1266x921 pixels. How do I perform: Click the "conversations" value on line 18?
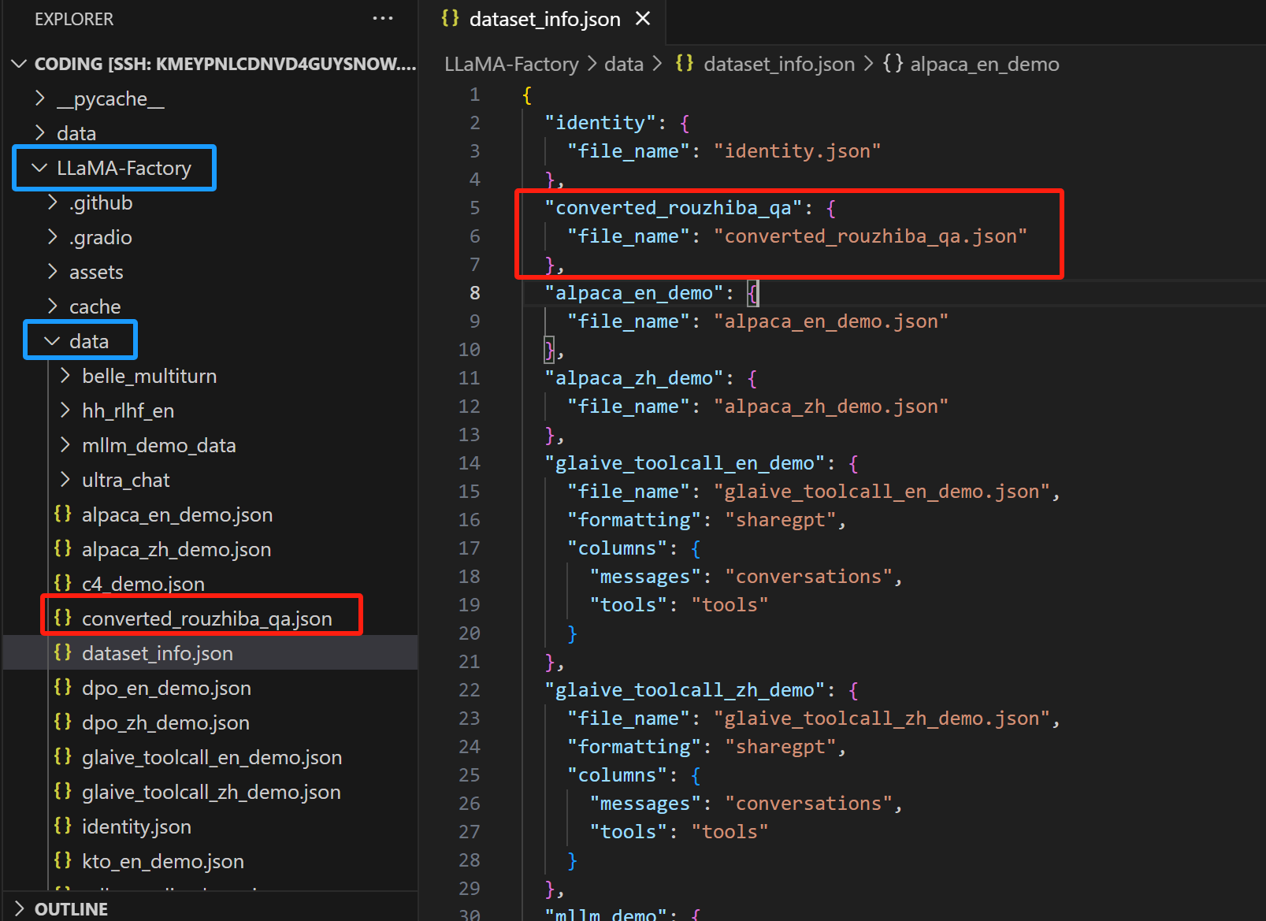pos(808,577)
